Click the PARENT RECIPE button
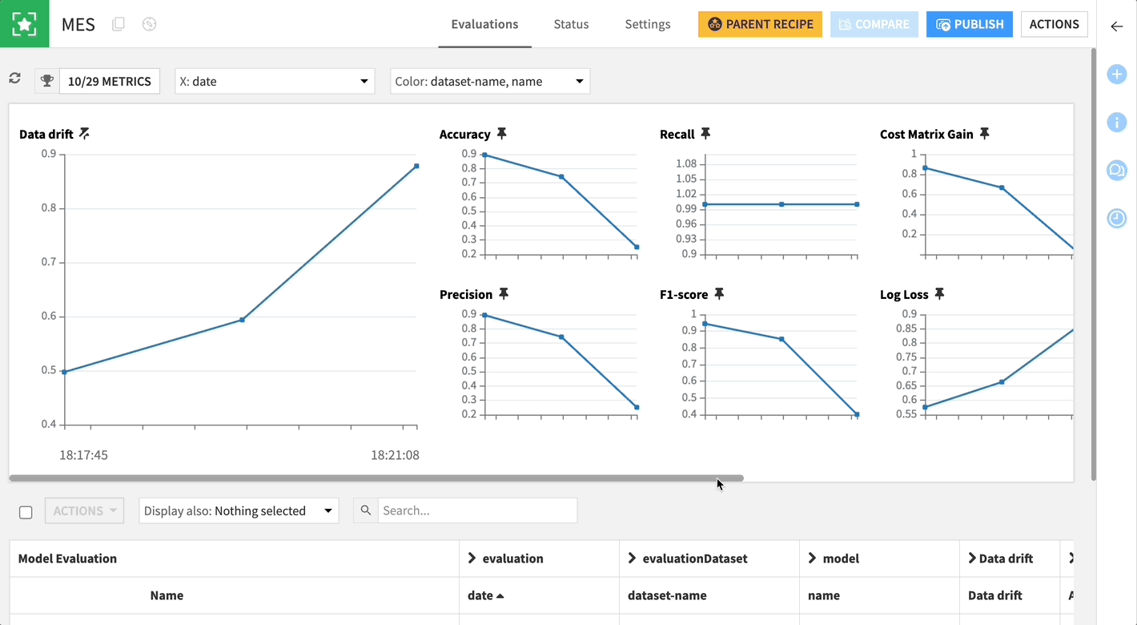The image size is (1137, 625). point(759,24)
